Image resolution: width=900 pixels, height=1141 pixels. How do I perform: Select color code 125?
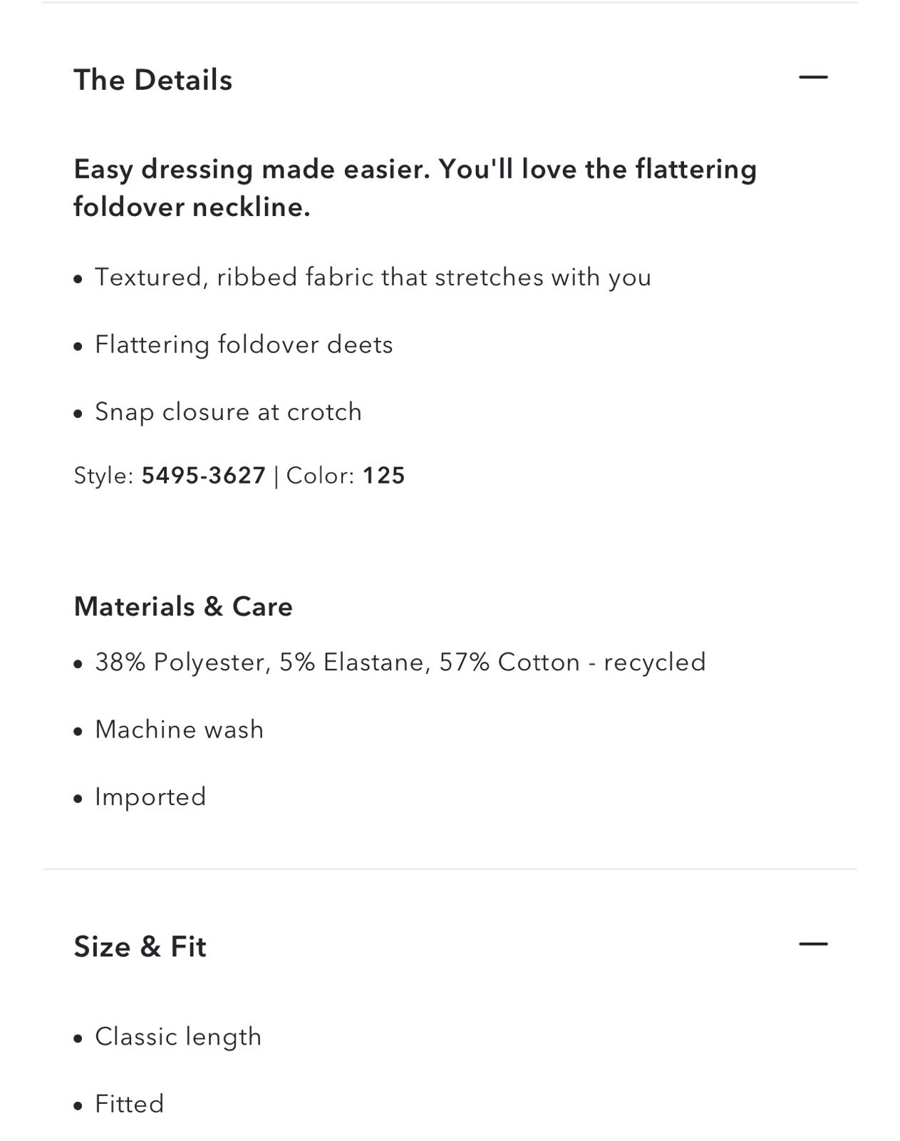(384, 476)
